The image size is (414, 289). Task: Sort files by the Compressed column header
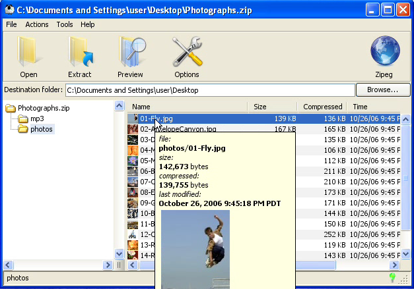click(322, 107)
